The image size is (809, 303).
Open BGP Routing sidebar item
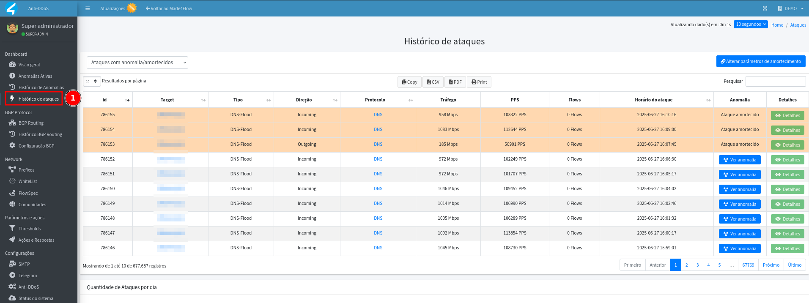point(31,123)
